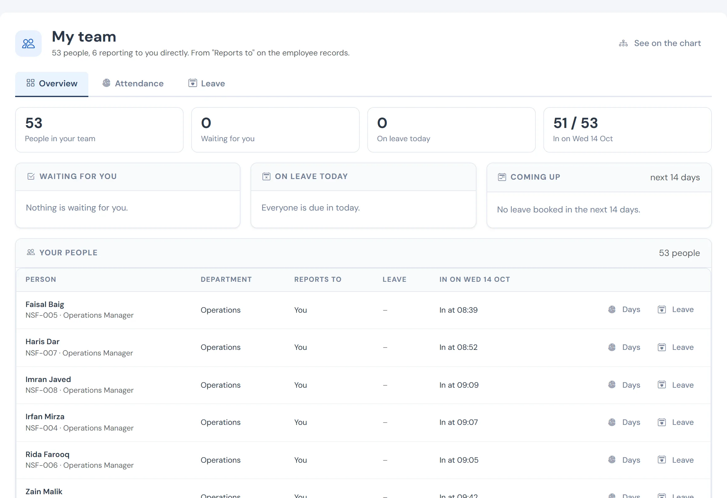The width and height of the screenshot is (727, 498).
Task: Open Rida Farooq's Leave button
Action: (676, 460)
